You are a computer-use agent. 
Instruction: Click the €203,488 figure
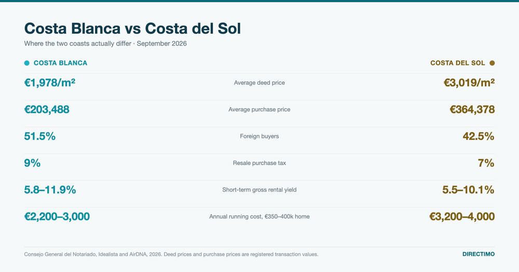[x=47, y=109]
